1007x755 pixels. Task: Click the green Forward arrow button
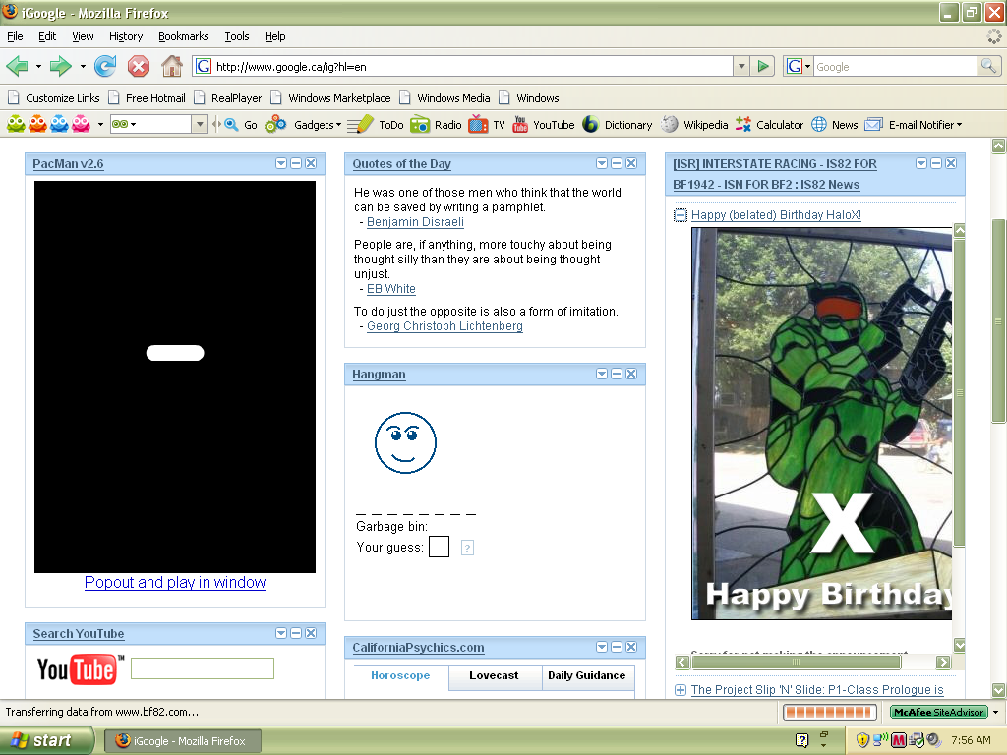60,66
